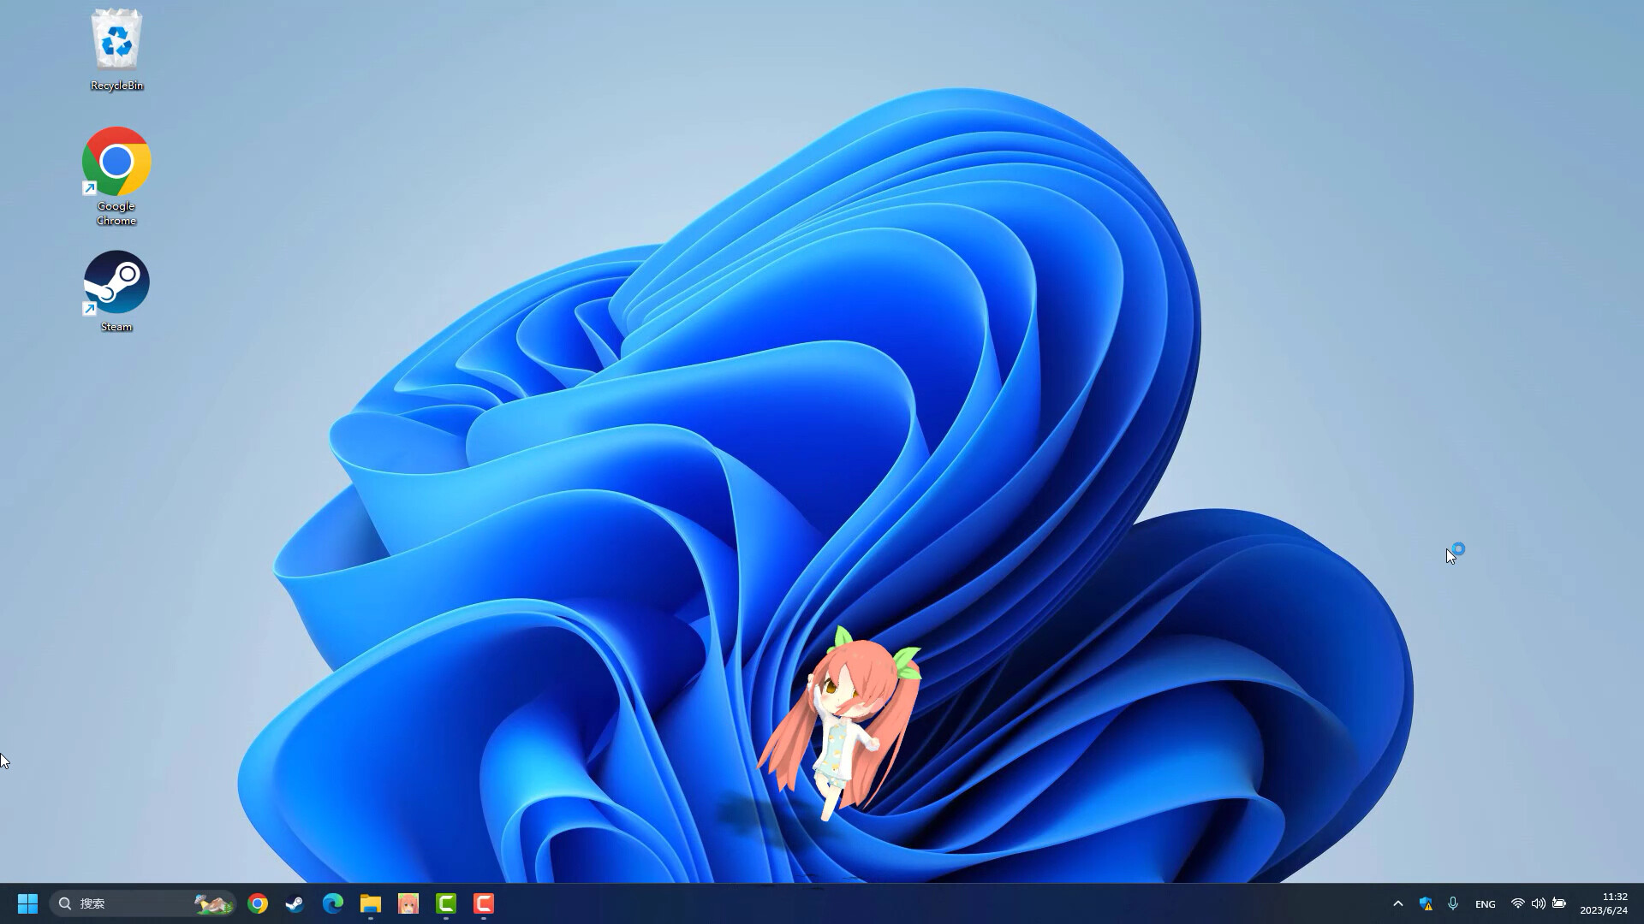
Task: Open Steam from the taskbar
Action: point(295,903)
